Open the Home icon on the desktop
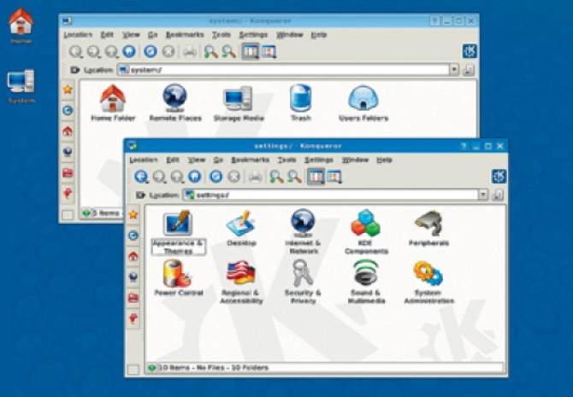 pyautogui.click(x=21, y=23)
